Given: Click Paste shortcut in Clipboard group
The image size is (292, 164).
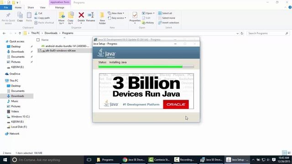Looking at the screenshot, I should (44, 23).
